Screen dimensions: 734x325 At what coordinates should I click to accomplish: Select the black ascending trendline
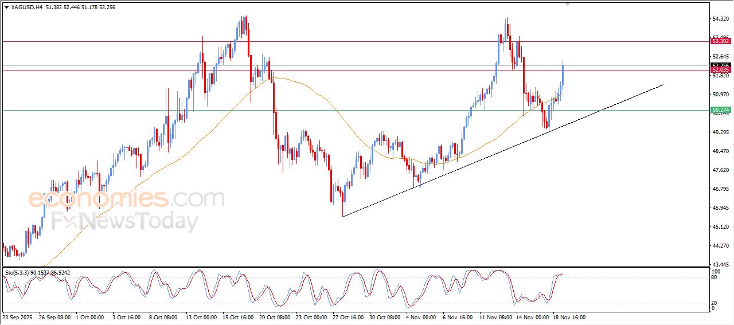pyautogui.click(x=503, y=150)
